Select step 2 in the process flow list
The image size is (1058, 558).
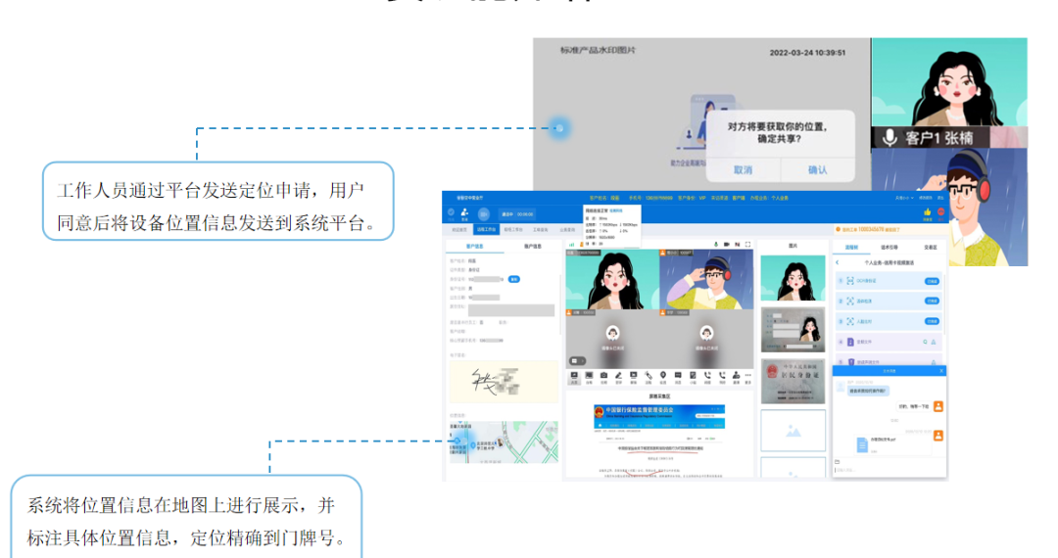click(x=888, y=302)
